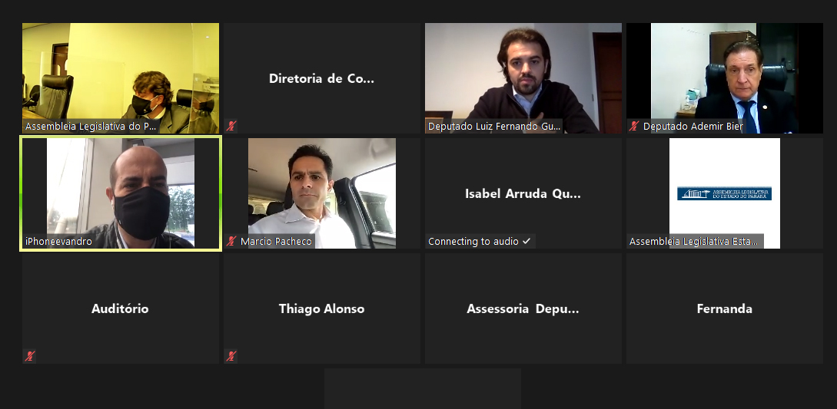Screen dimensions: 837x409
Task: Select the iPhoneevandro active speaker video
Action: pos(121,193)
